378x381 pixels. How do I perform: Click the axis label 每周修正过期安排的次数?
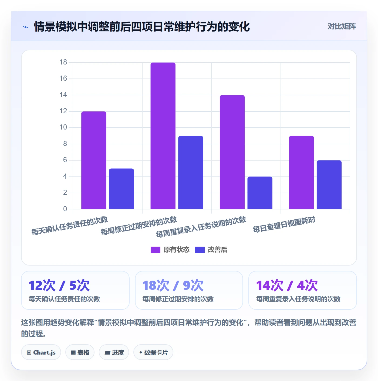139,226
